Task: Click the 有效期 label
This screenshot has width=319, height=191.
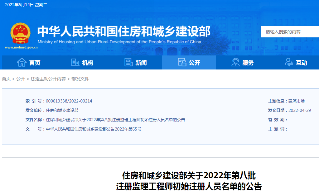Action: click(278, 120)
